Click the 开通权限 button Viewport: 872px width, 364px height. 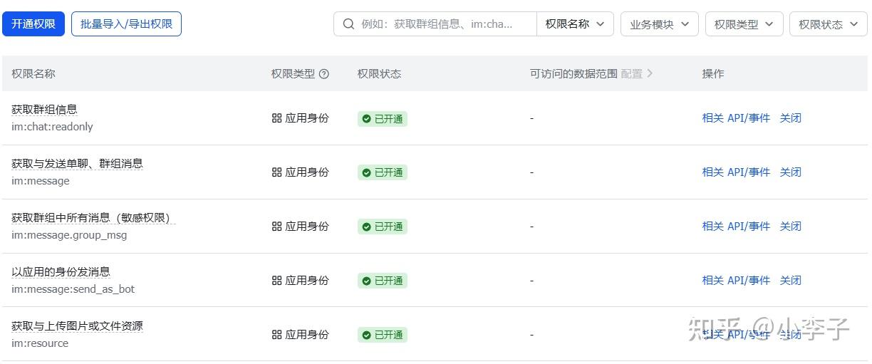click(x=33, y=24)
